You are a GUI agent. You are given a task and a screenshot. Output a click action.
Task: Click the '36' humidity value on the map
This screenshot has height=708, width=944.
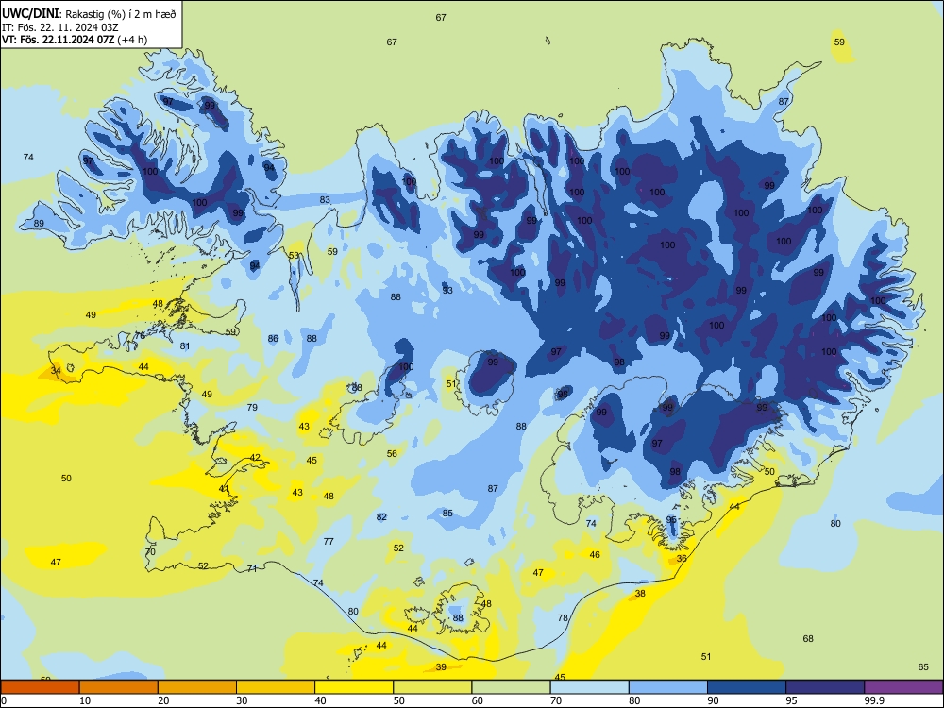tap(682, 558)
